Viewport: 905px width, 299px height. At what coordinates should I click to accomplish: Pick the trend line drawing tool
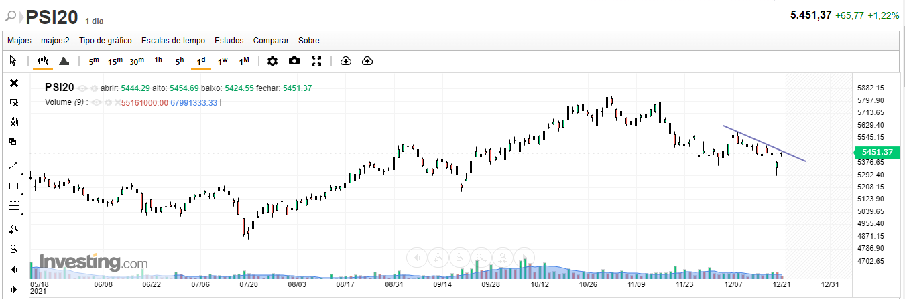13,165
